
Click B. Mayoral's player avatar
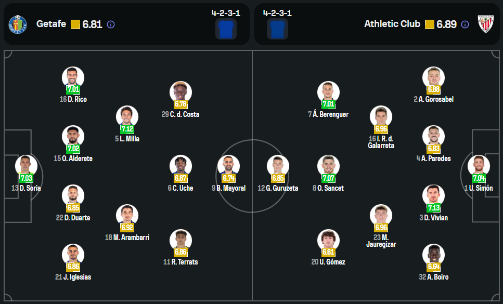pyautogui.click(x=228, y=165)
